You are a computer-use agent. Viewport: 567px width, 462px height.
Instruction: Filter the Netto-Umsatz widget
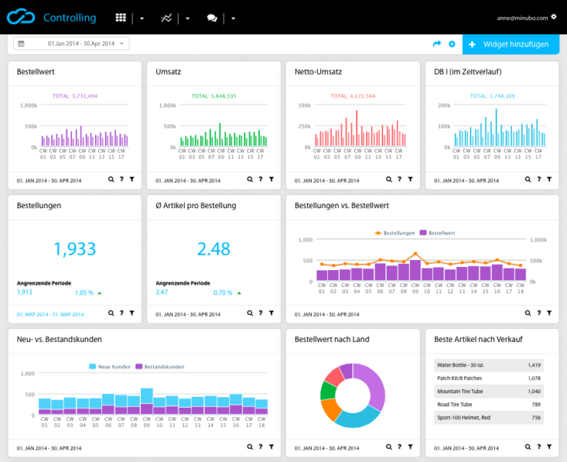[x=411, y=179]
